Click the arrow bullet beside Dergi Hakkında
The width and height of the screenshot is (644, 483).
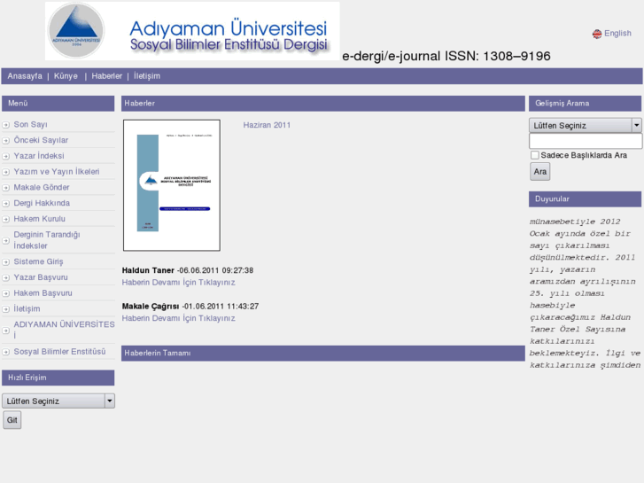click(x=5, y=204)
